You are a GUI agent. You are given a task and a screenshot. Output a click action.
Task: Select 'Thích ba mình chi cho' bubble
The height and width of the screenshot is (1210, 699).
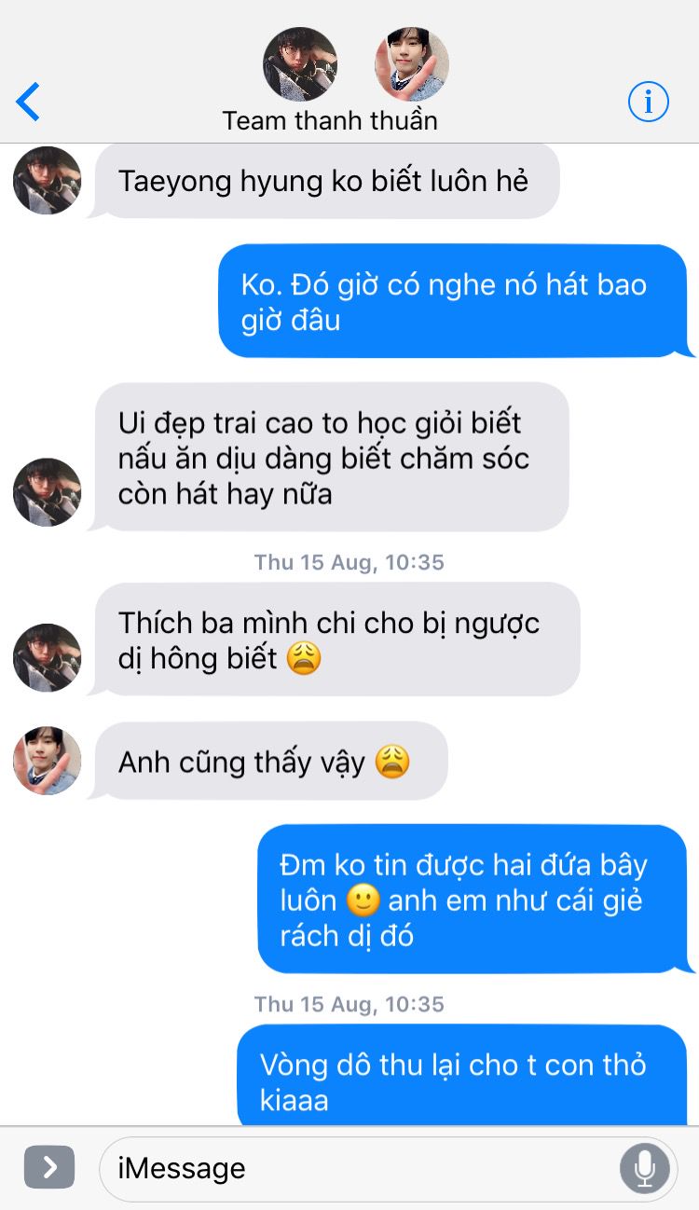(334, 639)
